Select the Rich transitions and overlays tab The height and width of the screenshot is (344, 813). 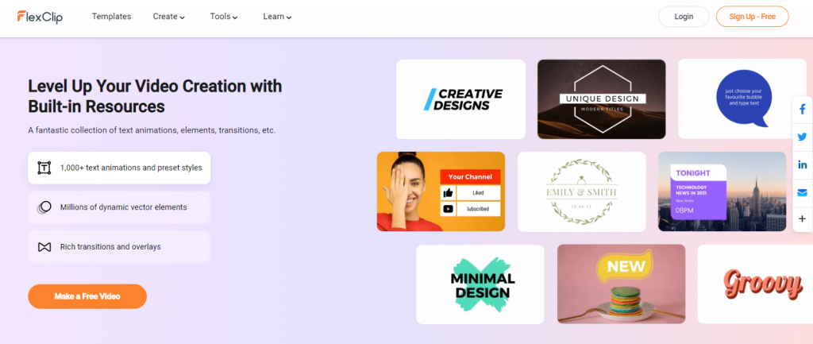coord(119,247)
